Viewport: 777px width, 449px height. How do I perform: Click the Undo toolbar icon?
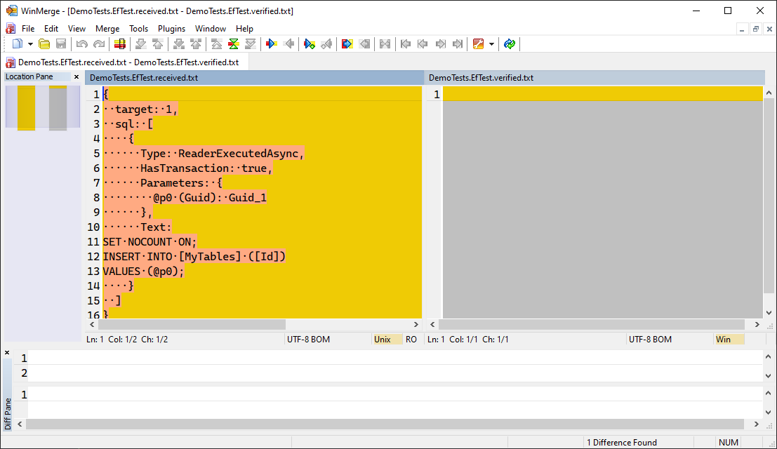82,44
